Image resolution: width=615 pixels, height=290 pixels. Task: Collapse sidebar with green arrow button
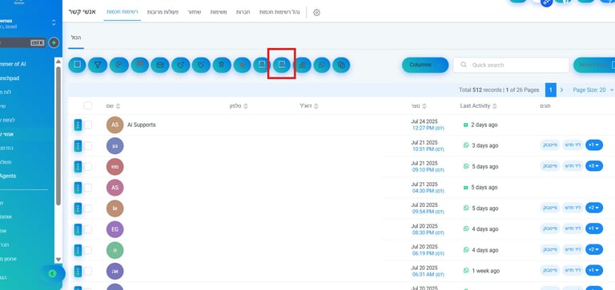point(53,273)
